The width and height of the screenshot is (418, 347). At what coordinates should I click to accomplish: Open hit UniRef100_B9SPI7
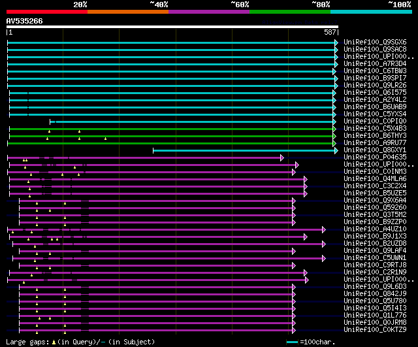pos(375,78)
